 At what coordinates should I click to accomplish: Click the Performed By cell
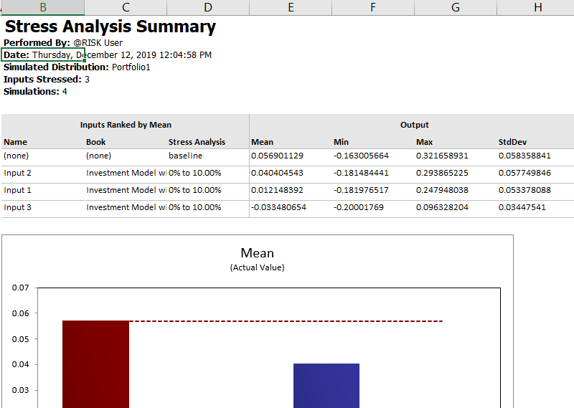(x=63, y=43)
